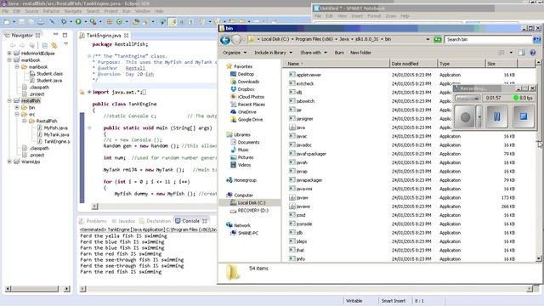Click the Debug bug icon in Eclipse toolbar

tap(64, 21)
